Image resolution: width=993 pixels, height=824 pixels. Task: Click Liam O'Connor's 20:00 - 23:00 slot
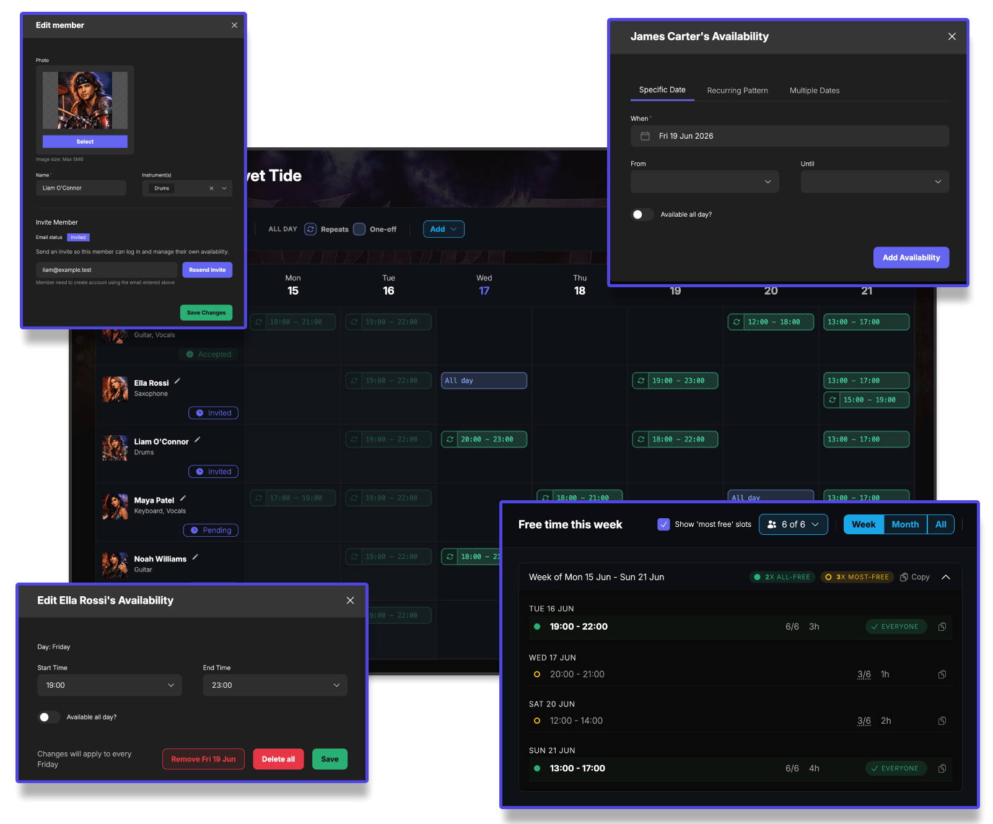484,440
